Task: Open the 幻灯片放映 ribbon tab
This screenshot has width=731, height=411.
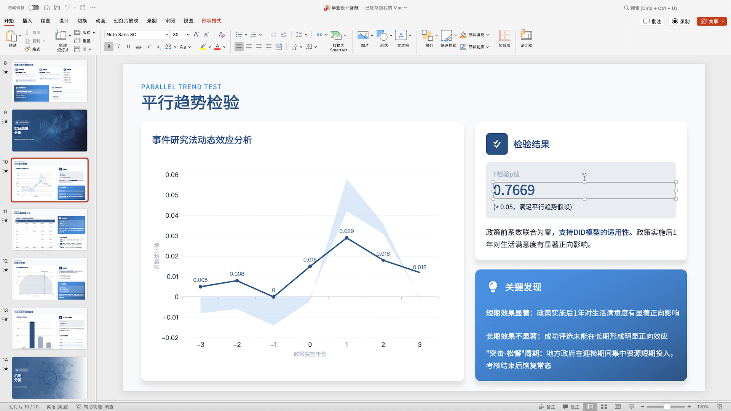Action: [x=126, y=21]
